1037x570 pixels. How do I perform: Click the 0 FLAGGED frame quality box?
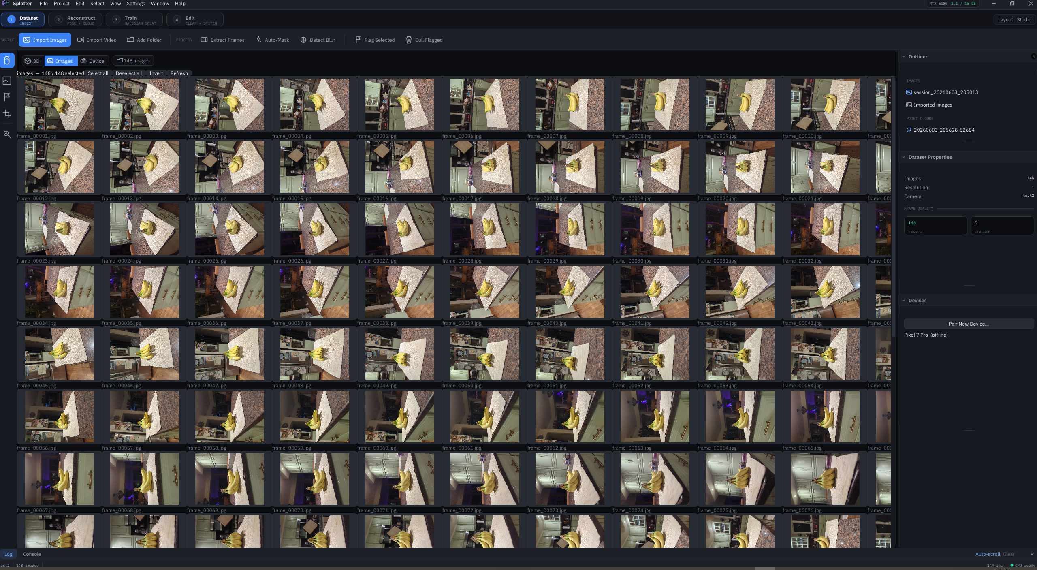click(1002, 226)
